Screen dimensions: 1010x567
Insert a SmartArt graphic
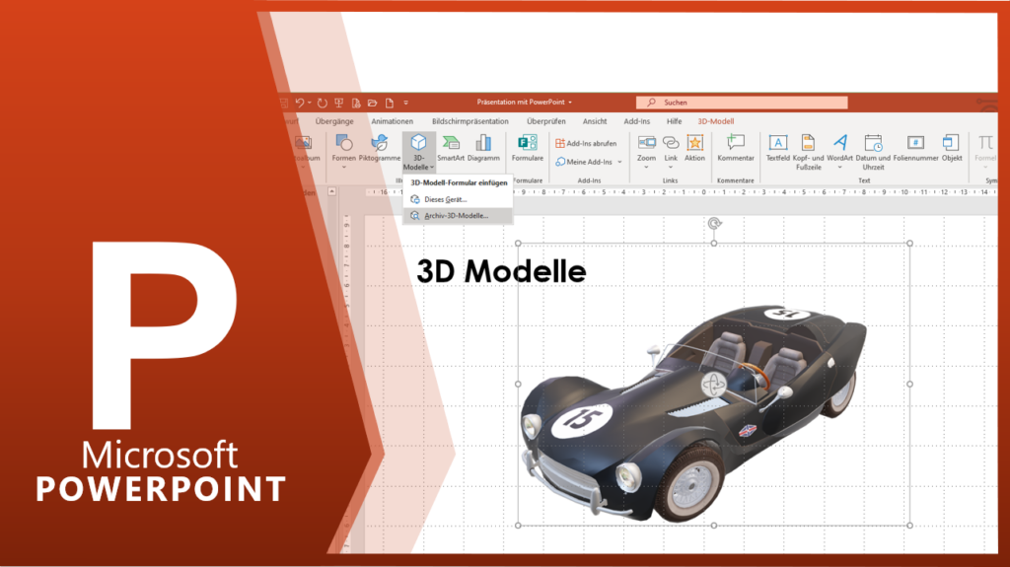pyautogui.click(x=451, y=148)
